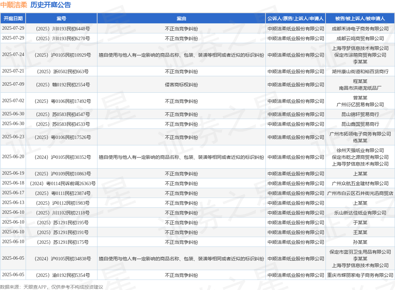Click defendant 湖州康山街道和裕百货商行

360,71
